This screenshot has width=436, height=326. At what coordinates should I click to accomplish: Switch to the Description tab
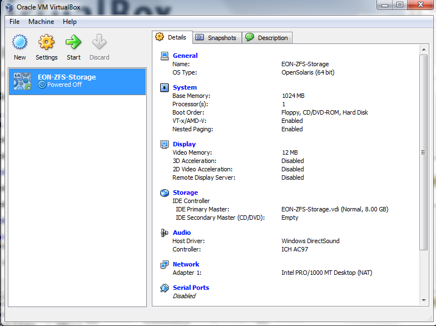coord(267,38)
